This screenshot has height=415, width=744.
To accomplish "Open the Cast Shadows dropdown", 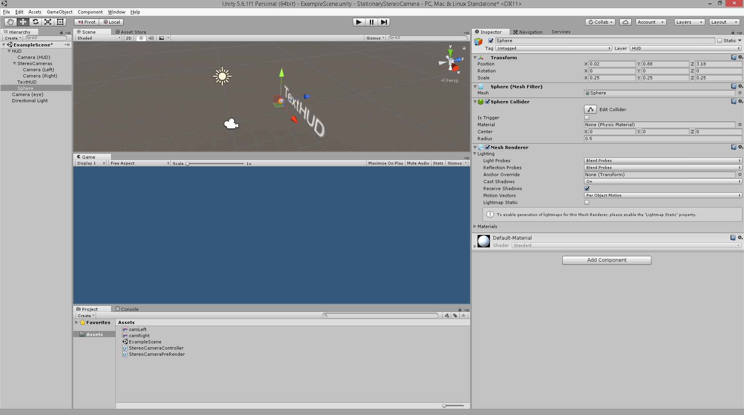I will [663, 182].
